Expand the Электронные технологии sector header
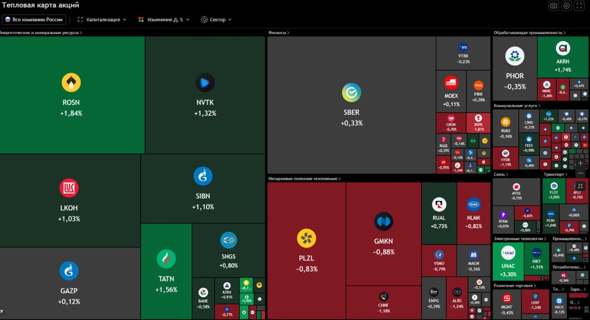590x320 pixels. [519, 238]
